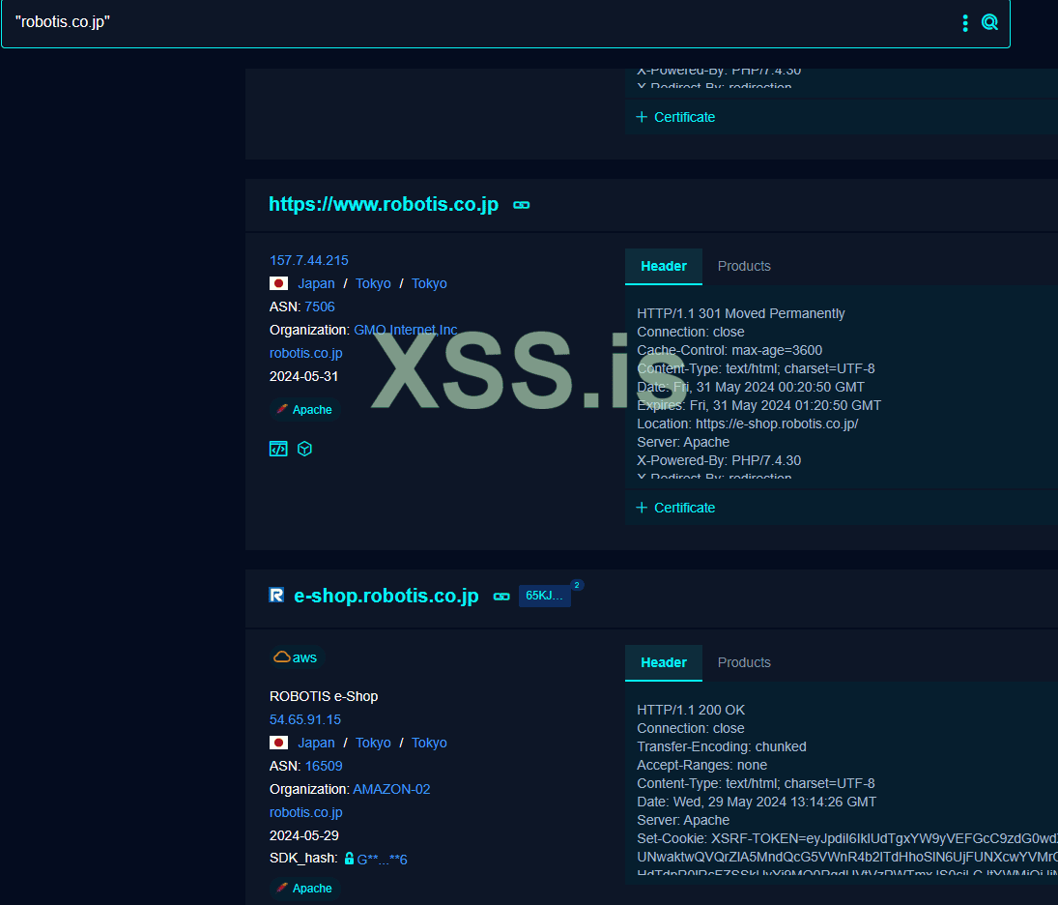1058x905 pixels.
Task: Expand the topmost Certificate section
Action: (x=675, y=117)
